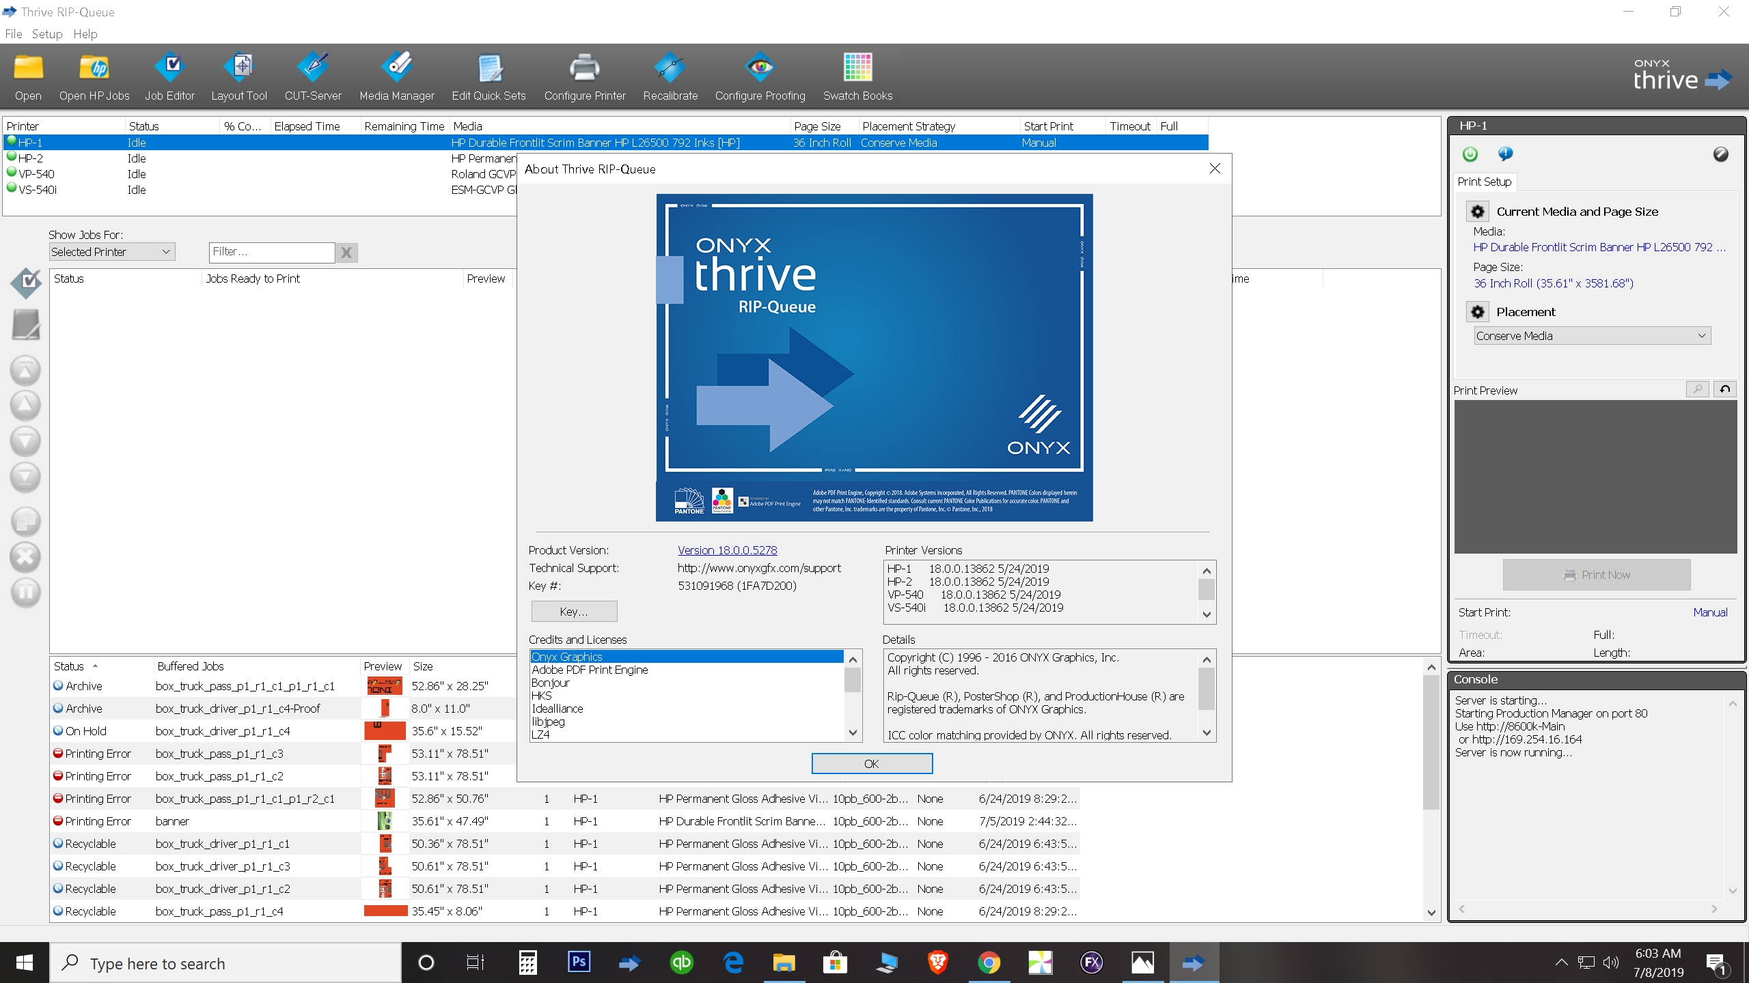Image resolution: width=1749 pixels, height=983 pixels.
Task: Toggle the HP-1 printer power button
Action: 1470,154
